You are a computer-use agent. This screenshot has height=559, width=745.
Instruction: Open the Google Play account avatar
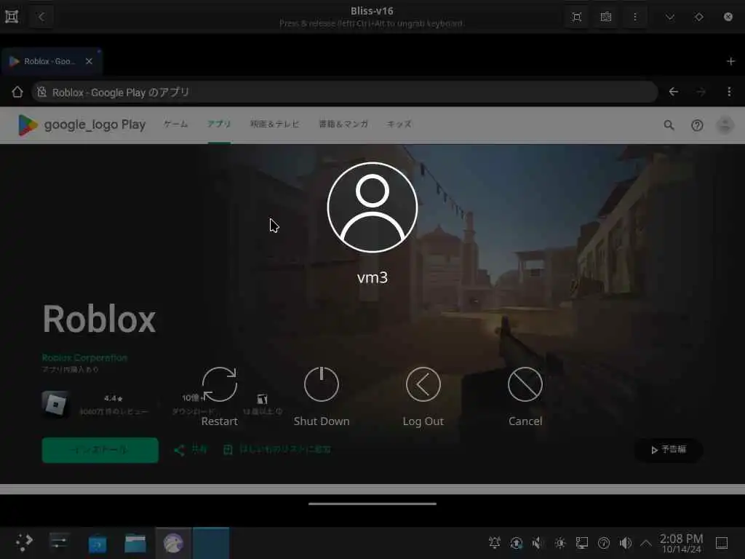point(725,125)
